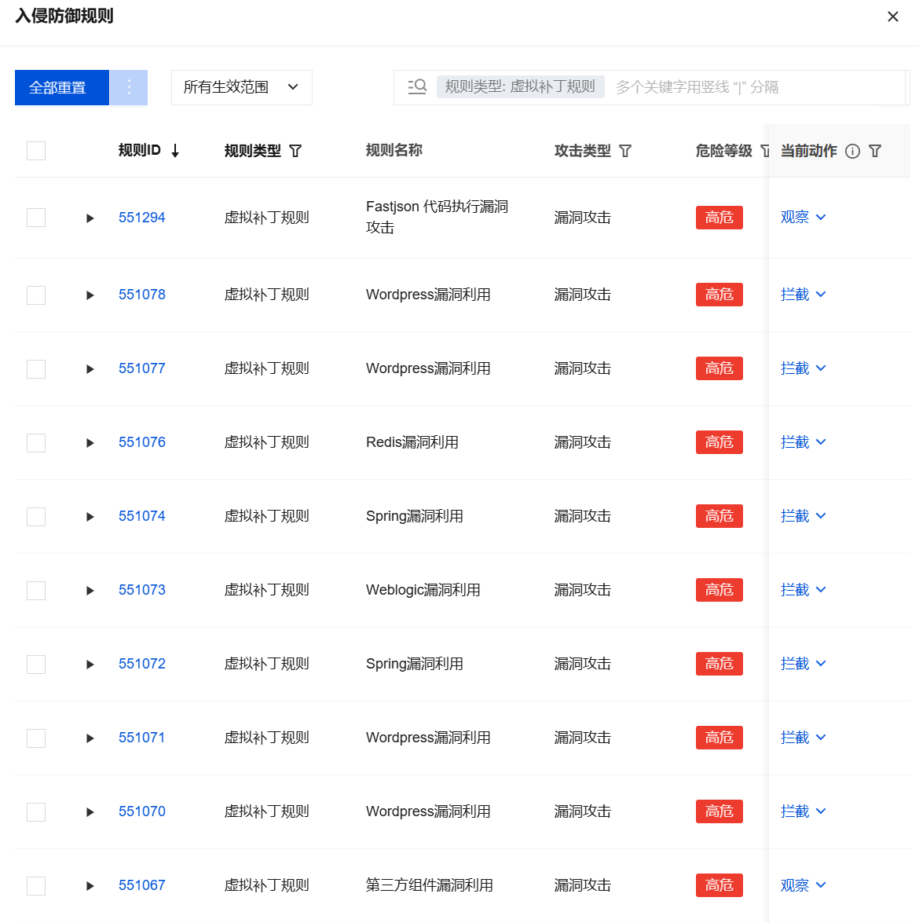Show info tooltip for 当前动作
Image resolution: width=919 pixels, height=923 pixels.
pos(852,152)
